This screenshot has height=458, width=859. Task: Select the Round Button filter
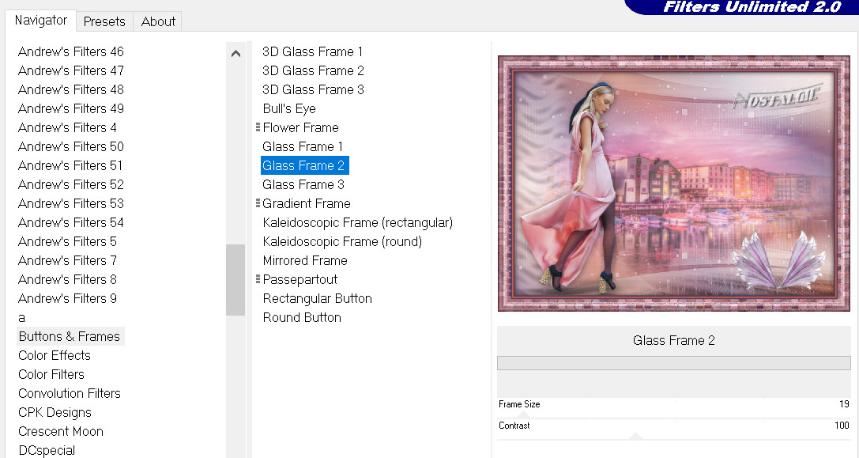click(x=302, y=317)
